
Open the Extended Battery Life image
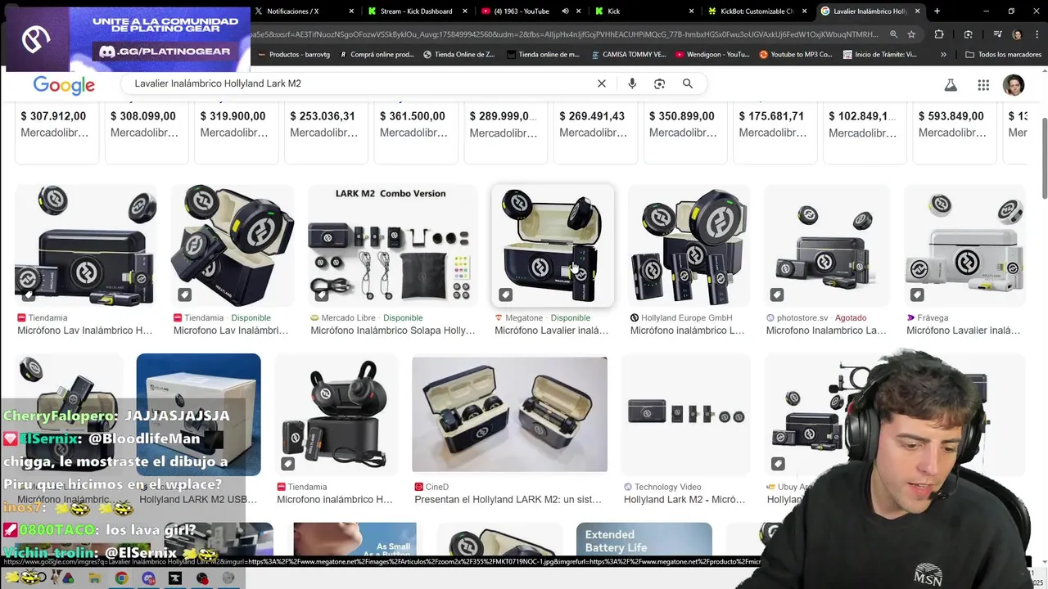(644, 540)
